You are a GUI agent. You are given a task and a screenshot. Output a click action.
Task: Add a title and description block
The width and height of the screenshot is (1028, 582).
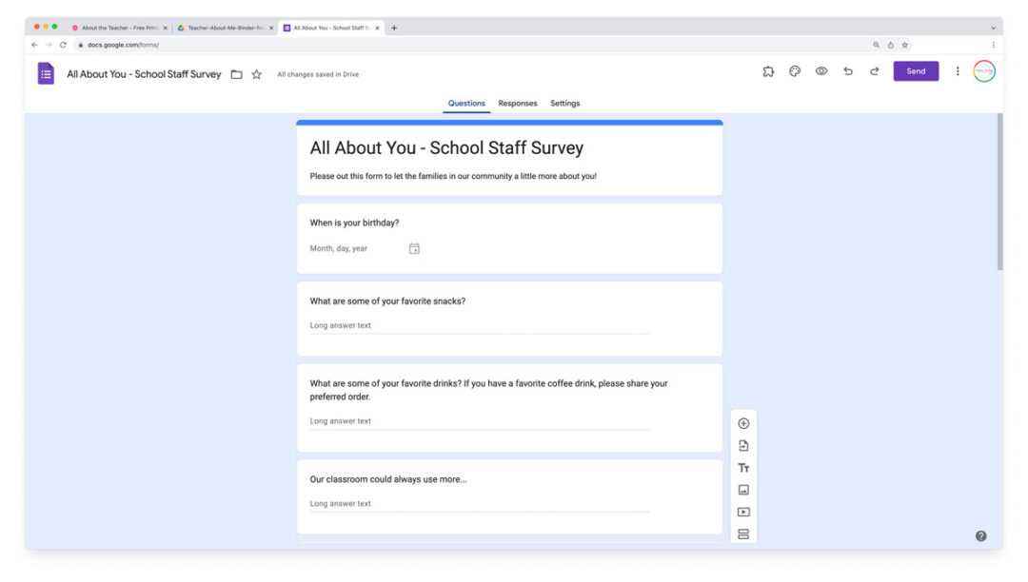click(x=743, y=468)
